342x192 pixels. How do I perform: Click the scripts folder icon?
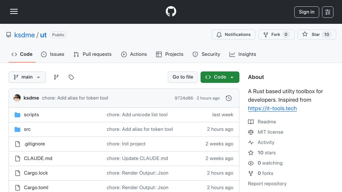(x=17, y=115)
